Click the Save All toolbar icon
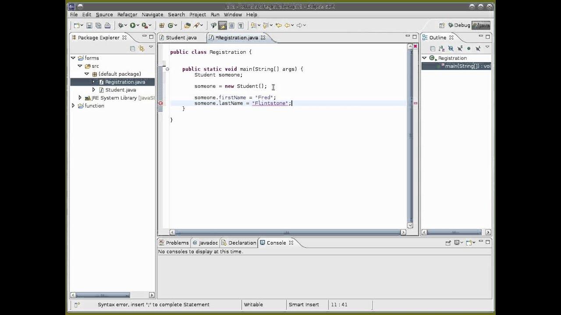 pos(98,25)
